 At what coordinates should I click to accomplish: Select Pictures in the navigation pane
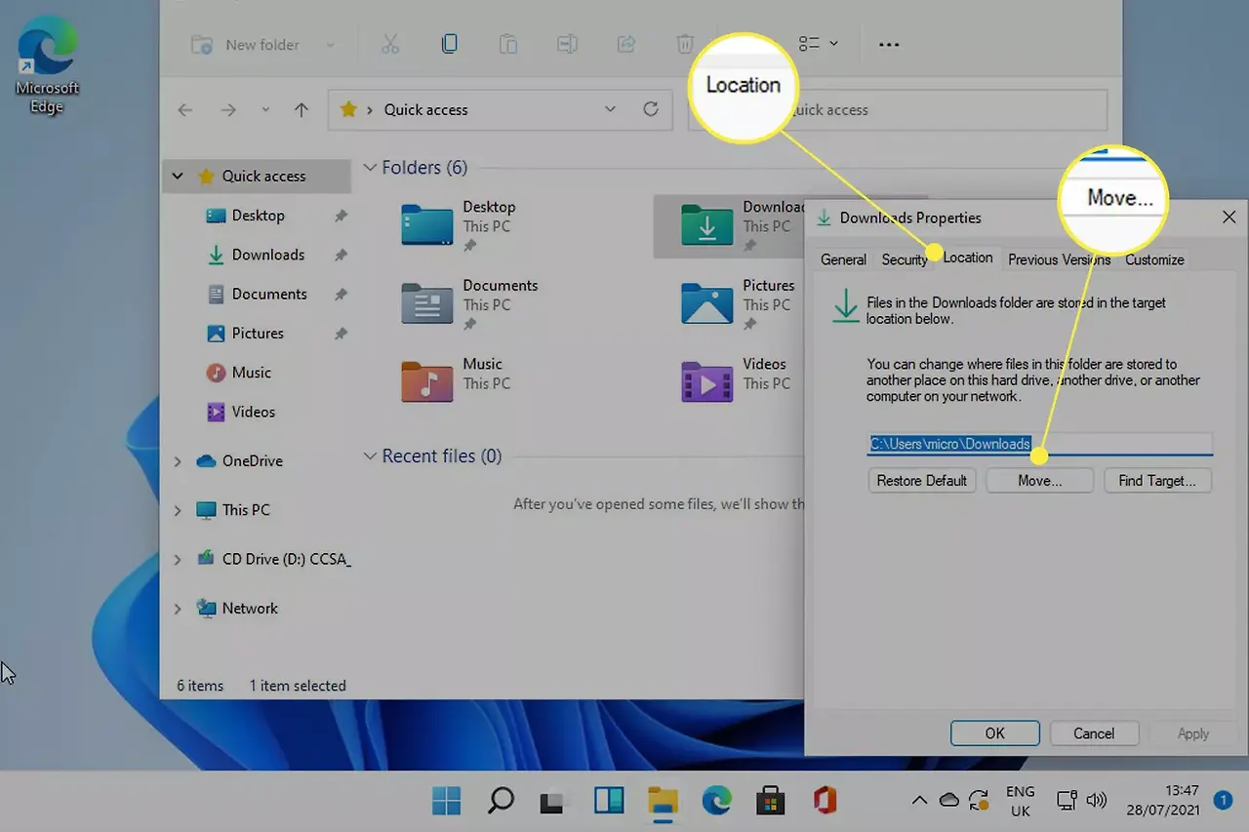click(259, 333)
